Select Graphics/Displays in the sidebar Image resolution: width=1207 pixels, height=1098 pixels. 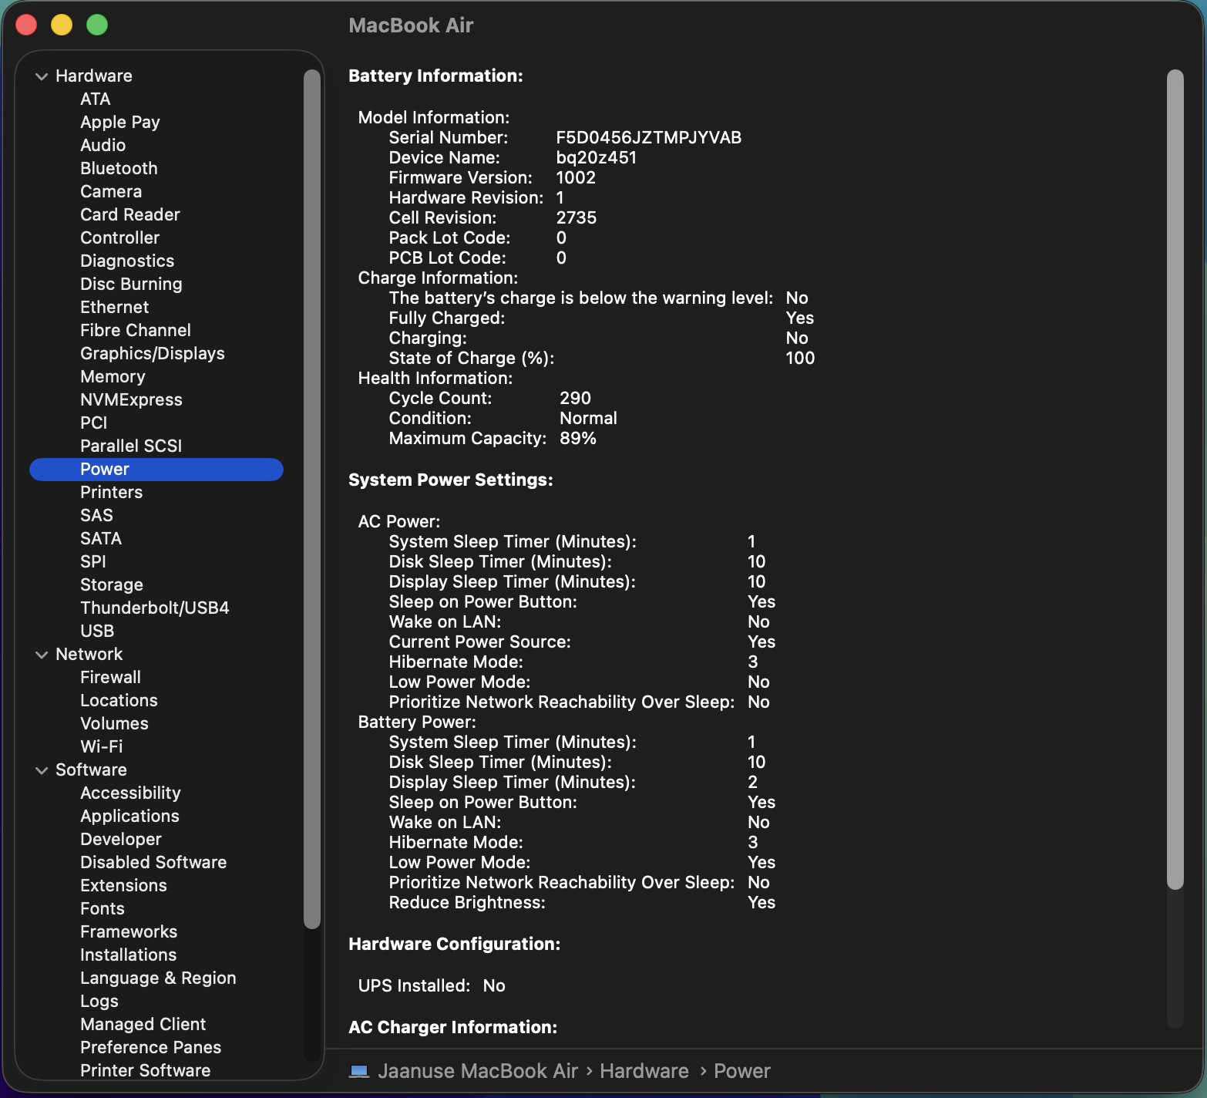point(153,353)
